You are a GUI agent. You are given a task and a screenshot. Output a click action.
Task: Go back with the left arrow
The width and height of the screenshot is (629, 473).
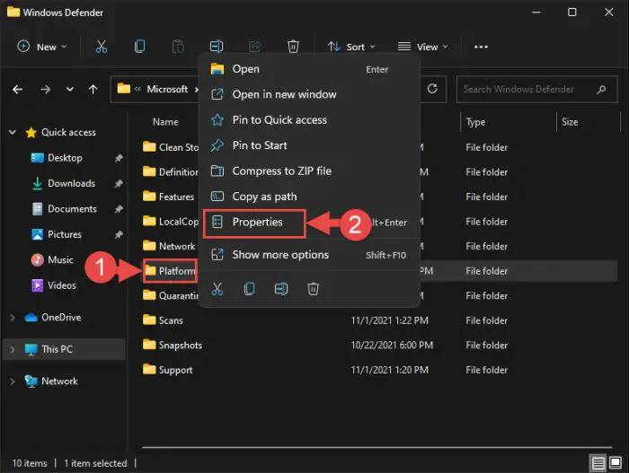(x=18, y=89)
